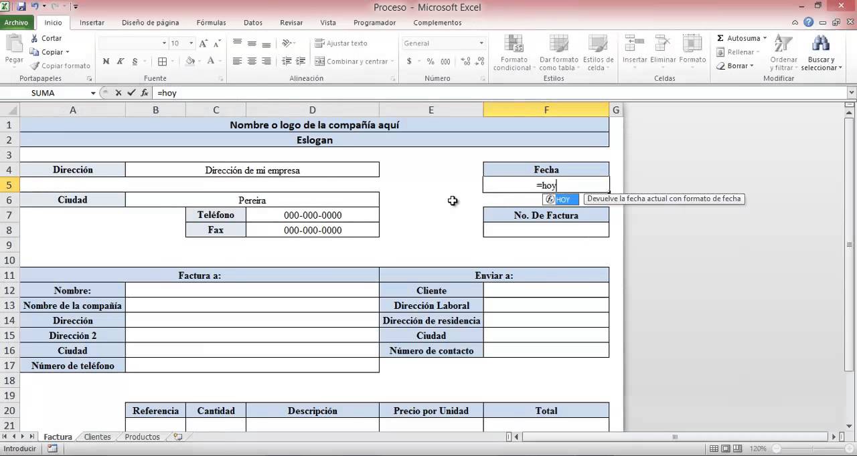
Task: Click the Formato cells icon
Action: (x=692, y=43)
